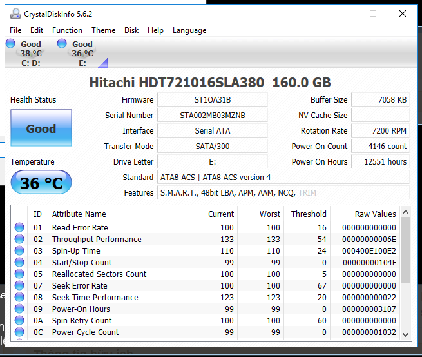Open the Disk menu

[x=131, y=30]
